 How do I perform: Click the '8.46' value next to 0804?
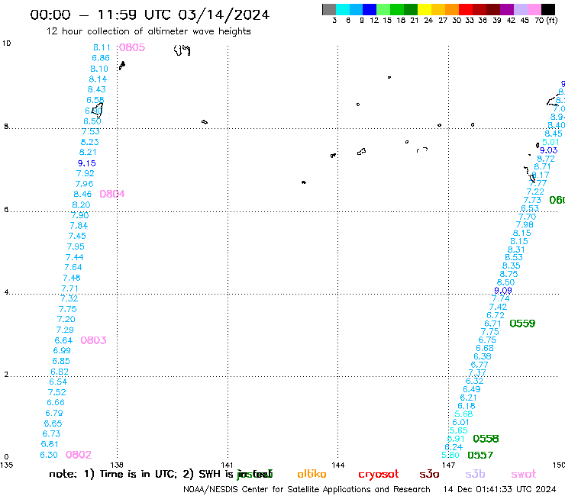[x=82, y=194]
